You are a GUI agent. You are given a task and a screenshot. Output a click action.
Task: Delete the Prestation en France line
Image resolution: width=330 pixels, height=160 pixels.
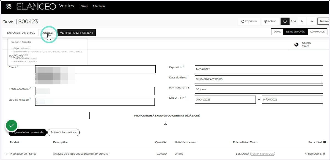324,154
